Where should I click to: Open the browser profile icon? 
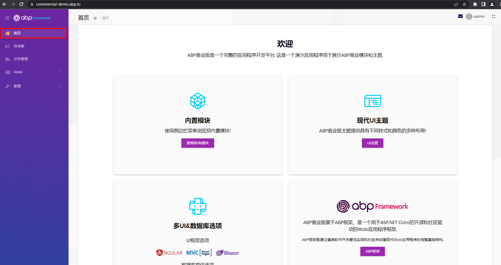492,4
